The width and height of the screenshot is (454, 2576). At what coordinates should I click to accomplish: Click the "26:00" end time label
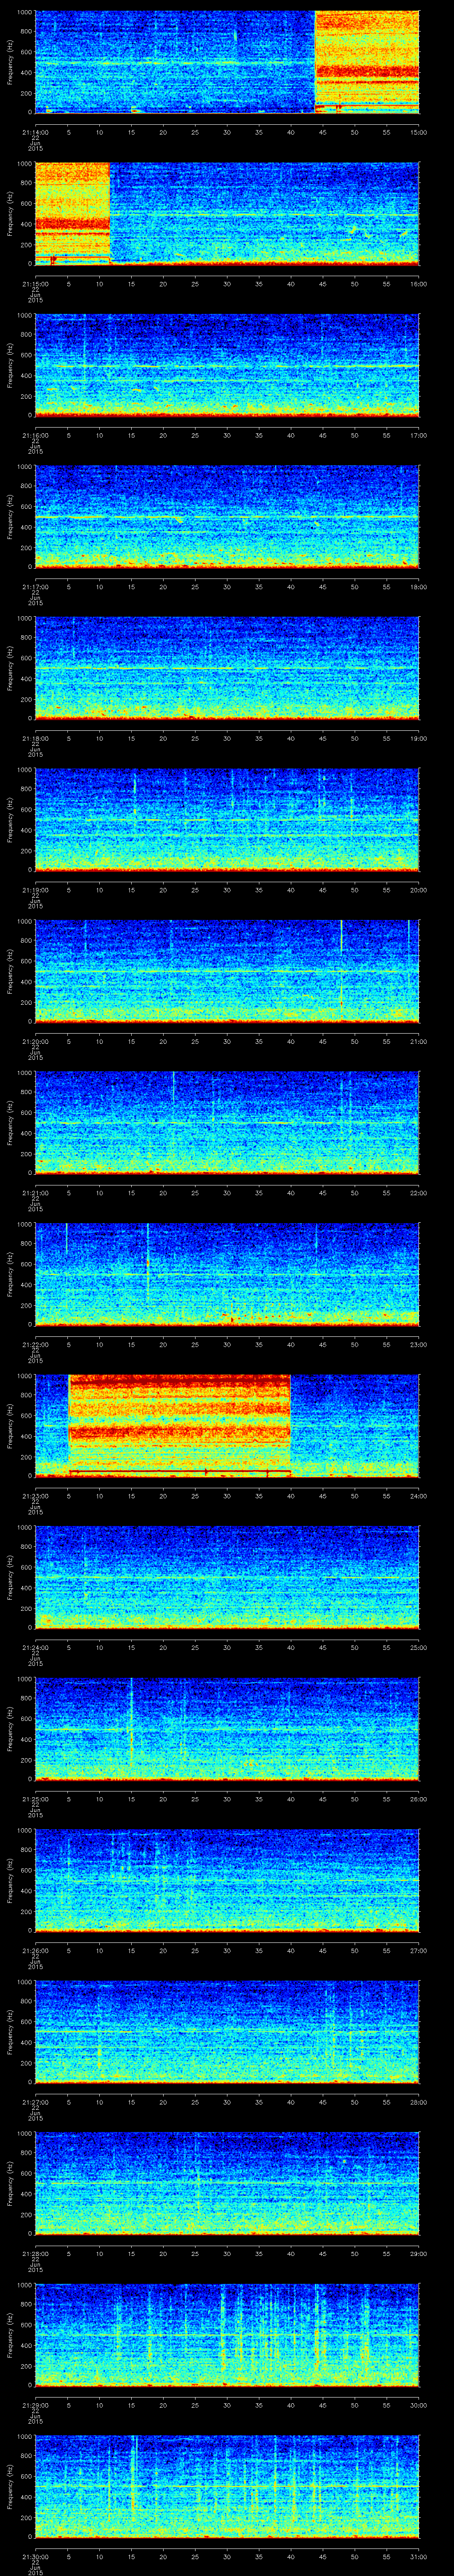click(419, 1799)
